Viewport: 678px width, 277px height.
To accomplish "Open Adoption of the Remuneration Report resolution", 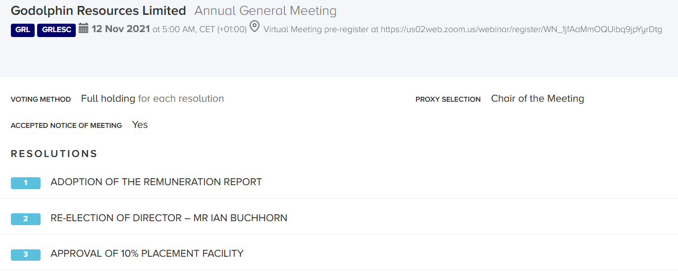I will (156, 182).
